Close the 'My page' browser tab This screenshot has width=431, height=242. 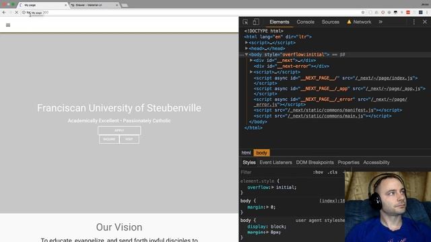[66, 5]
